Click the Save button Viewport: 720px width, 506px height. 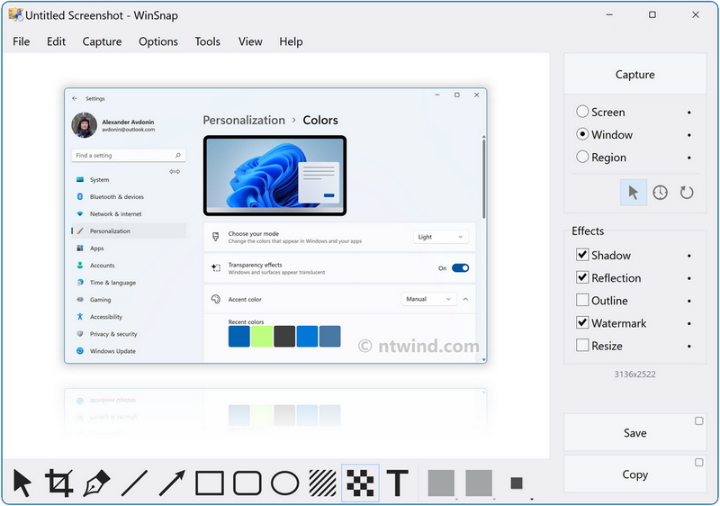[x=635, y=432]
